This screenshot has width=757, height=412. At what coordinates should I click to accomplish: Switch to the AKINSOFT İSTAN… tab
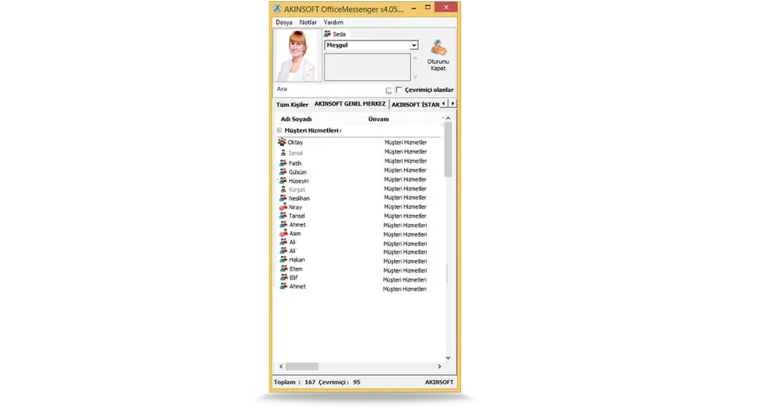pyautogui.click(x=414, y=105)
